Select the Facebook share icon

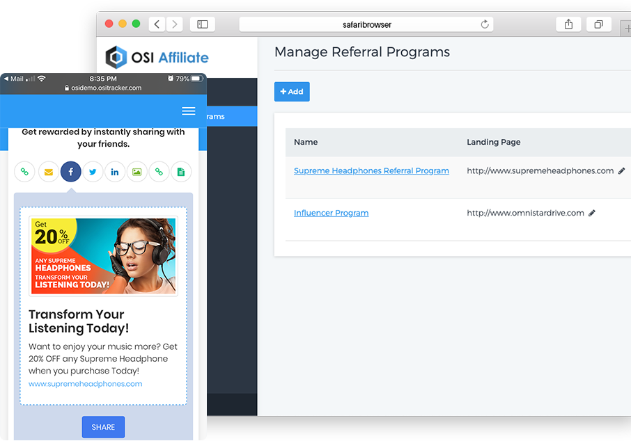[x=70, y=172]
